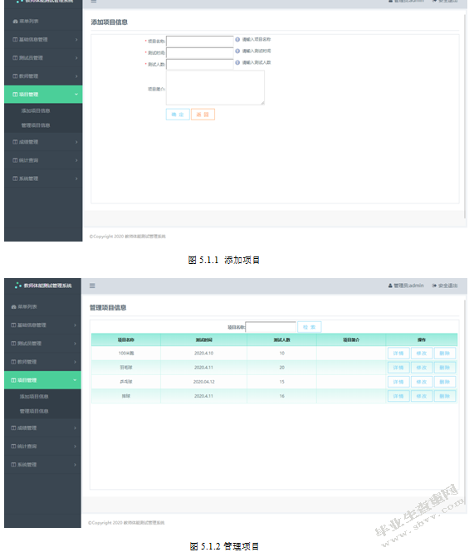Click 详情 for the 排球 row
Screen dimensions: 474x552
tap(398, 396)
